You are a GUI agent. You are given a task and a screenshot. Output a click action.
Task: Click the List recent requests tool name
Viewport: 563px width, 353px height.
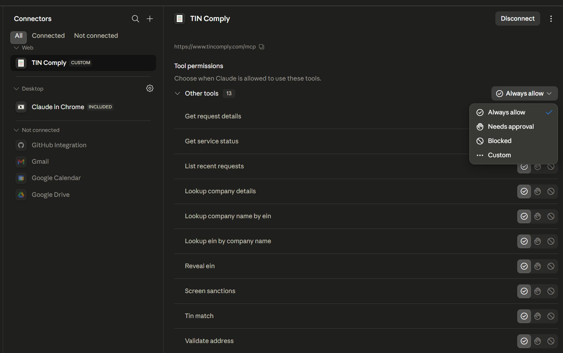coord(214,166)
